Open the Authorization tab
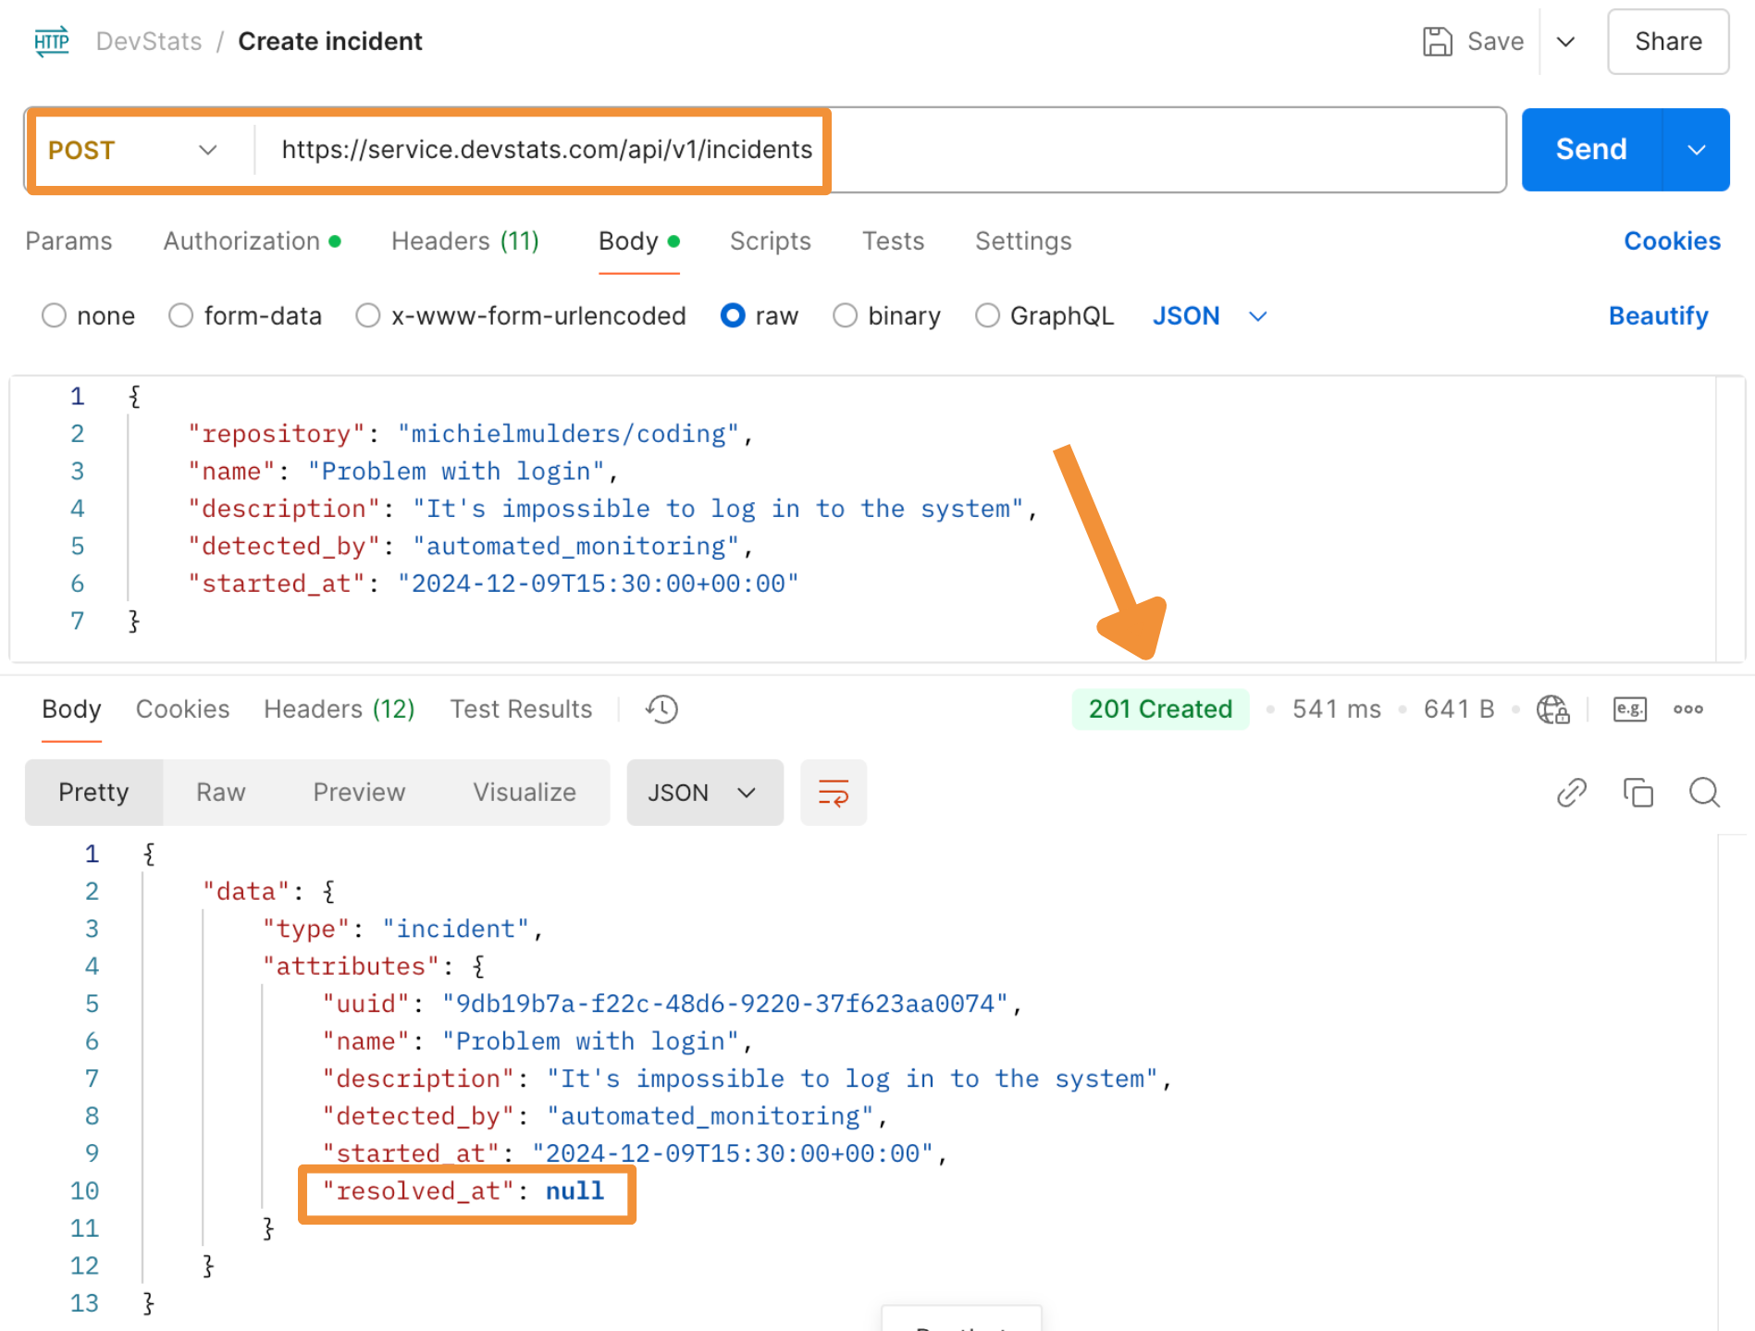This screenshot has height=1331, width=1755. coord(253,241)
